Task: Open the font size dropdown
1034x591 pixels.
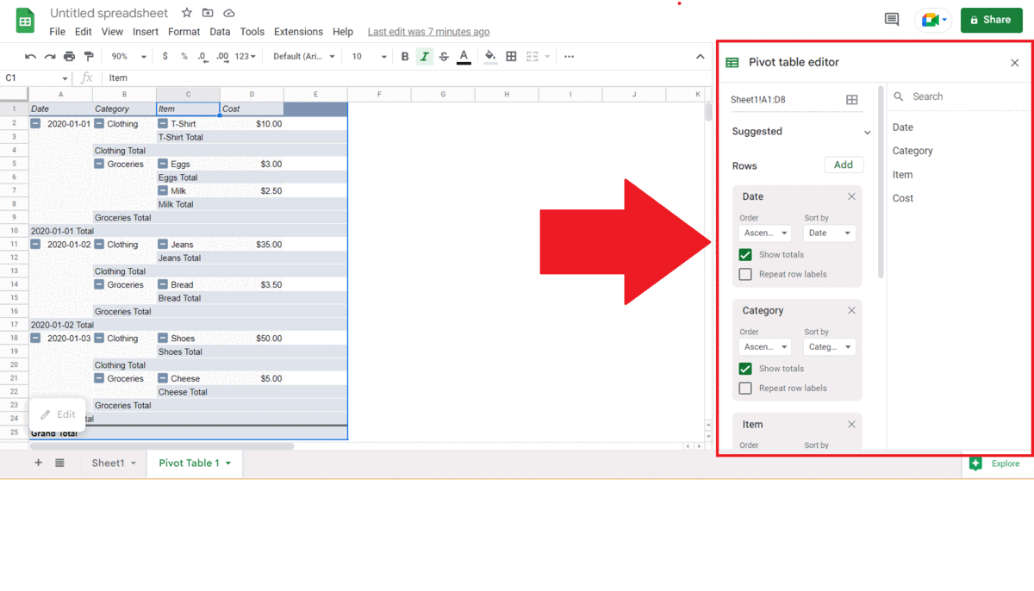Action: (369, 56)
